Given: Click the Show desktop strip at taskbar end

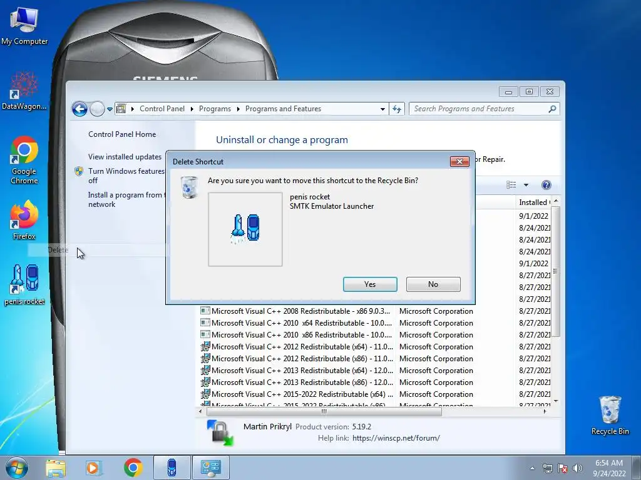Looking at the screenshot, I should [x=637, y=467].
